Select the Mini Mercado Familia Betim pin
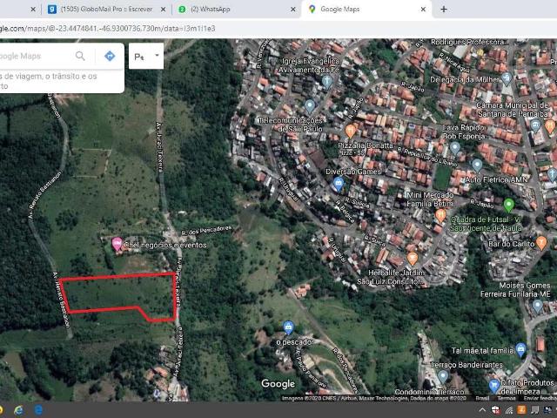Viewport: 557px width, 418px height. tap(440, 216)
